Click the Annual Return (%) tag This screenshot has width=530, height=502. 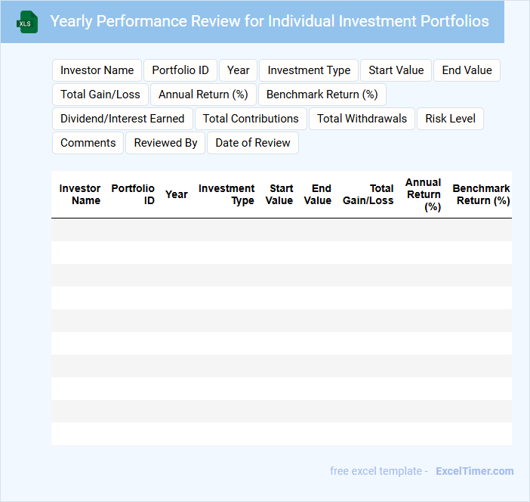203,95
